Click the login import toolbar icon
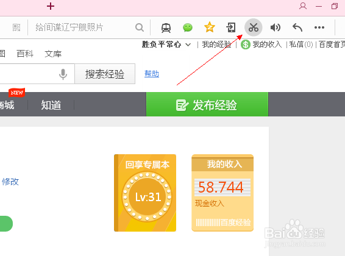The height and width of the screenshot is (256, 345). (x=231, y=27)
